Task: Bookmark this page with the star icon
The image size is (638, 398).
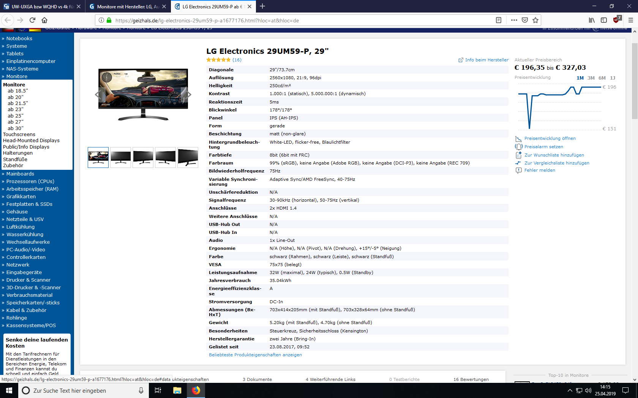Action: tap(535, 20)
